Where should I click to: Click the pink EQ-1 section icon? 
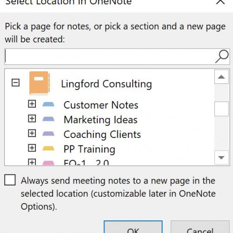pyautogui.click(x=48, y=163)
